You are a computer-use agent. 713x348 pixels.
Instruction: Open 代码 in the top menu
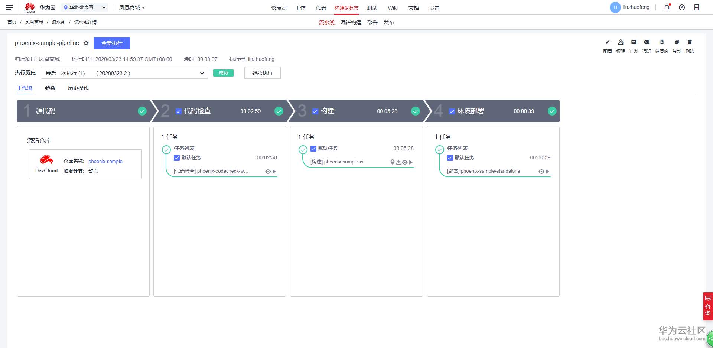point(321,8)
